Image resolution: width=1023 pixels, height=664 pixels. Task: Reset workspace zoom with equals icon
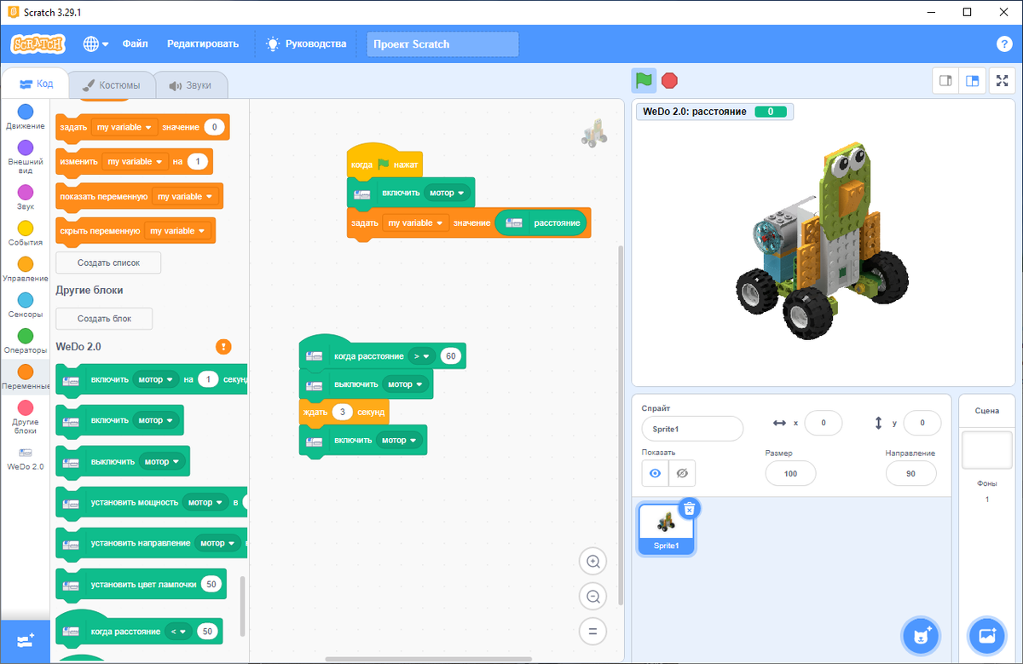[x=592, y=631]
